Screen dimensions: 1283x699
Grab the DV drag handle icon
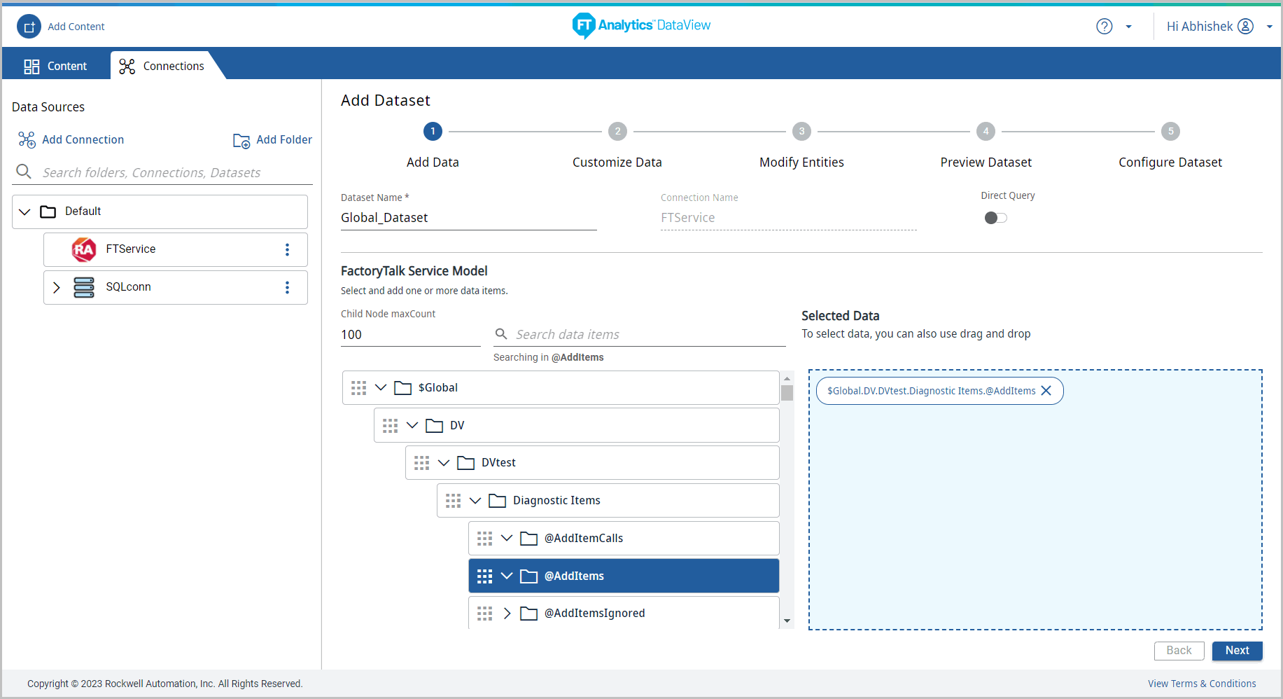click(x=390, y=426)
